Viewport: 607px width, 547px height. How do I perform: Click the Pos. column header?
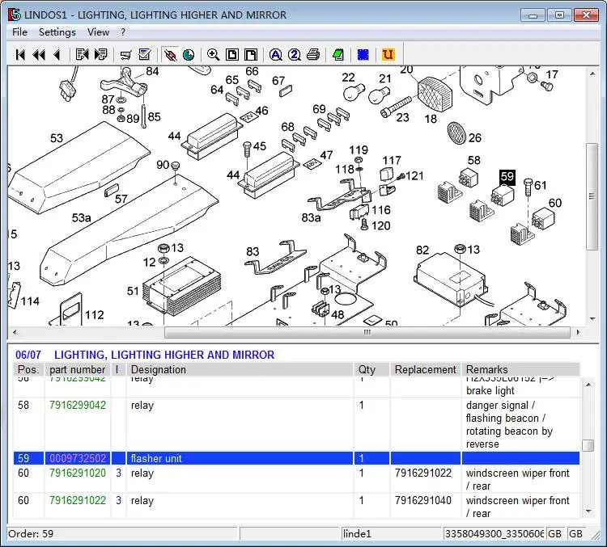pos(28,369)
